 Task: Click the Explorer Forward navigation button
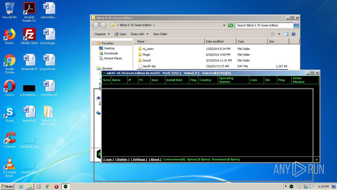[x=103, y=25]
